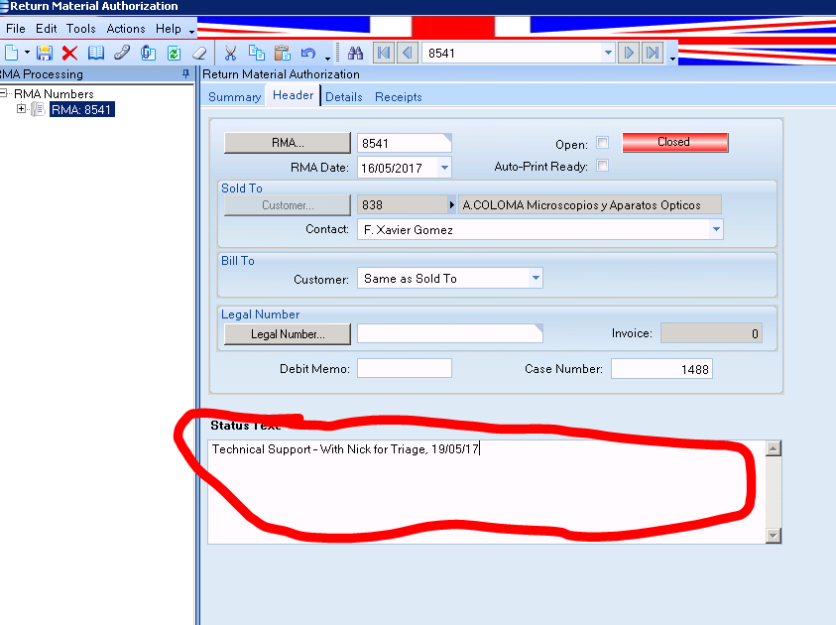This screenshot has height=625, width=836.
Task: Open the RMA Date calendar dropdown
Action: point(444,168)
